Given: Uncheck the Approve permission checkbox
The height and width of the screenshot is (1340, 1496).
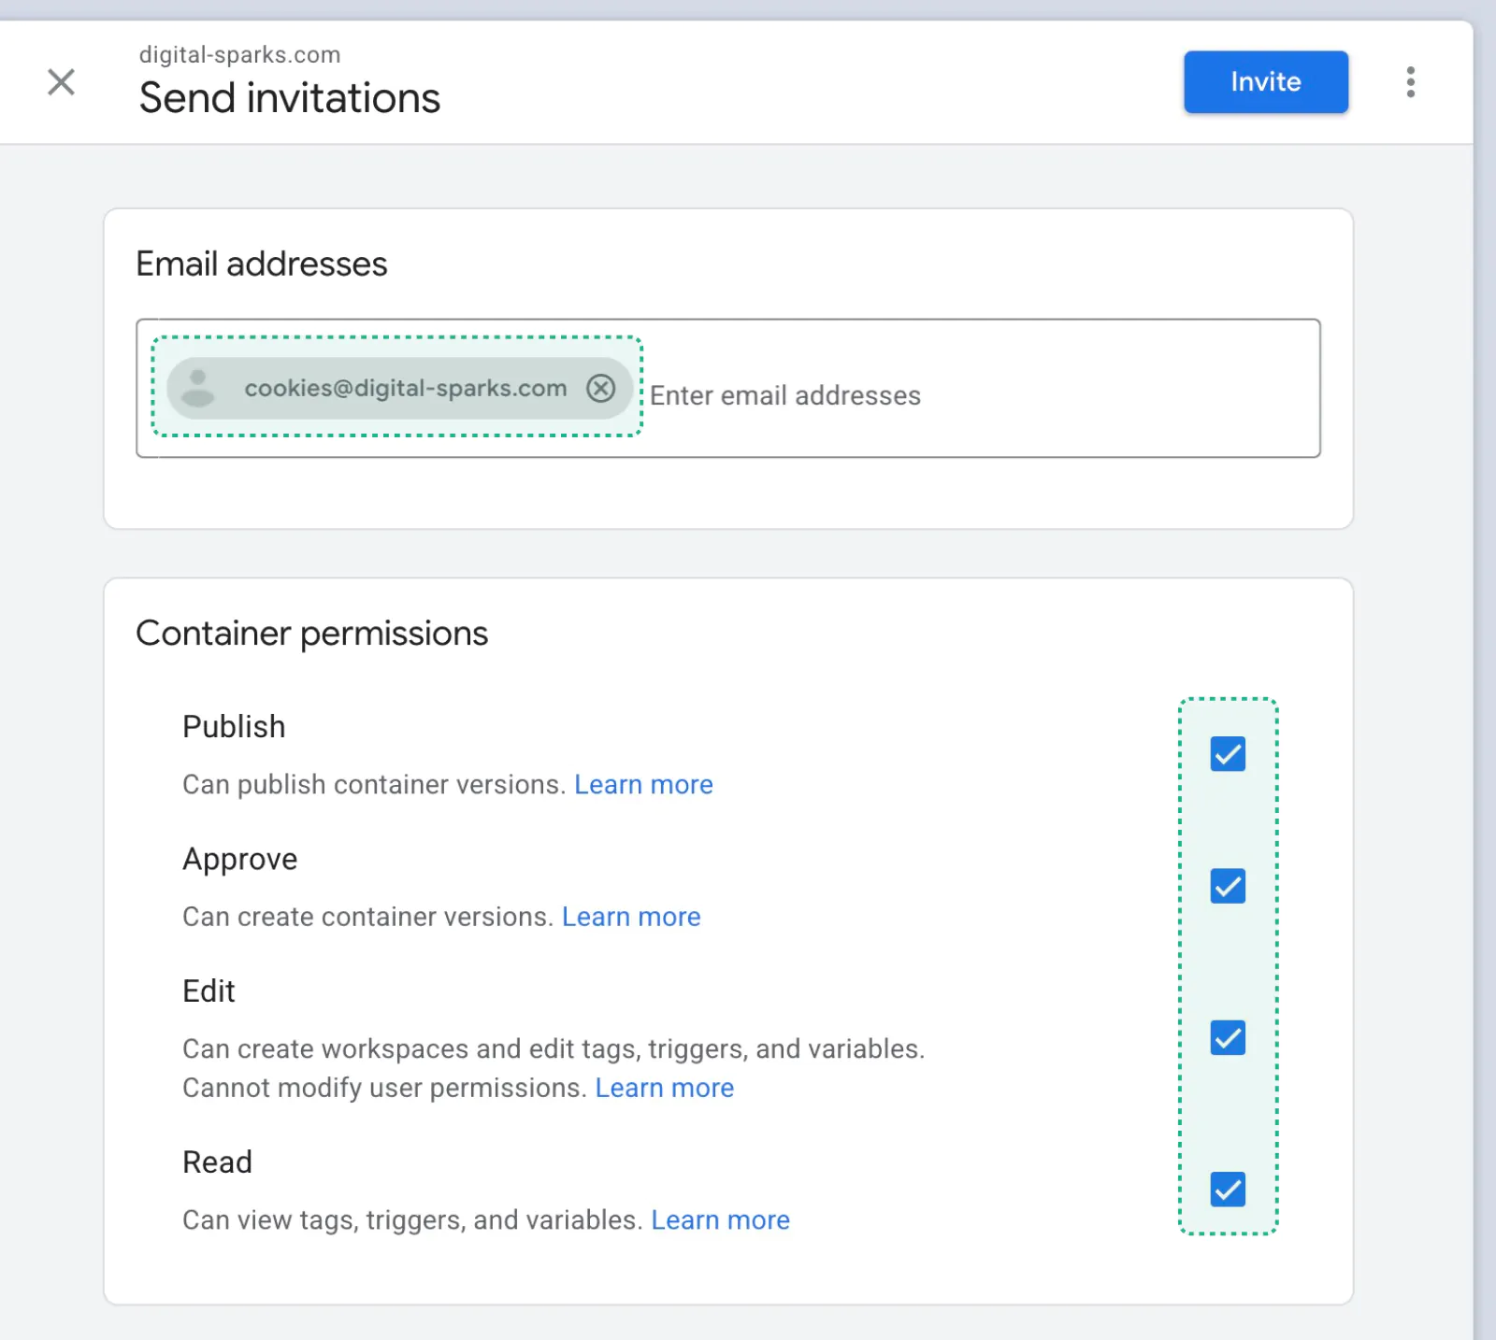Looking at the screenshot, I should 1227,886.
